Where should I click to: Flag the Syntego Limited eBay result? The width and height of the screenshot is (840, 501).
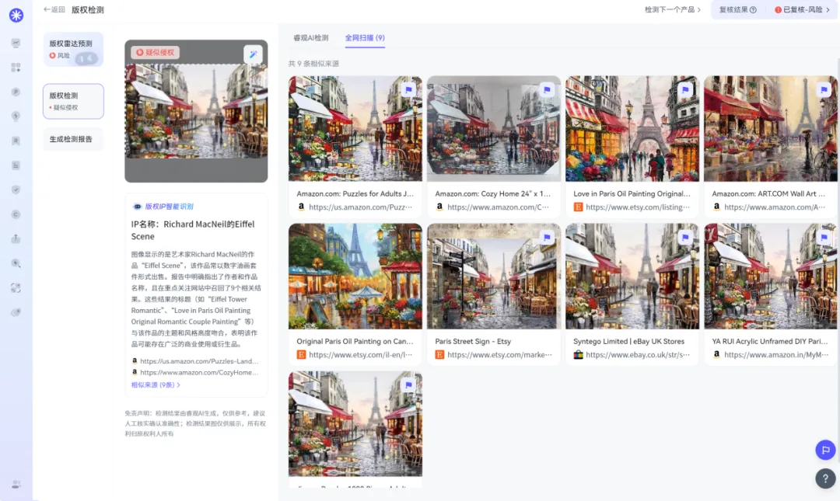[685, 237]
